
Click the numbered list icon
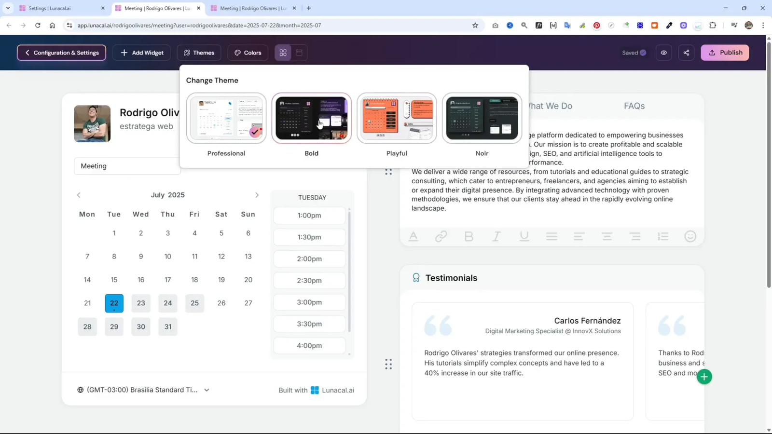(662, 236)
